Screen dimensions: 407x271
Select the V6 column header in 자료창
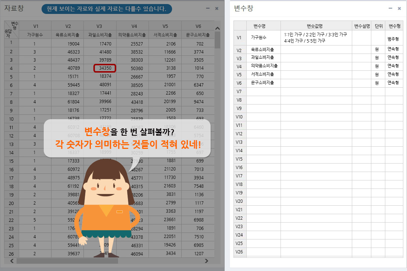click(x=198, y=26)
